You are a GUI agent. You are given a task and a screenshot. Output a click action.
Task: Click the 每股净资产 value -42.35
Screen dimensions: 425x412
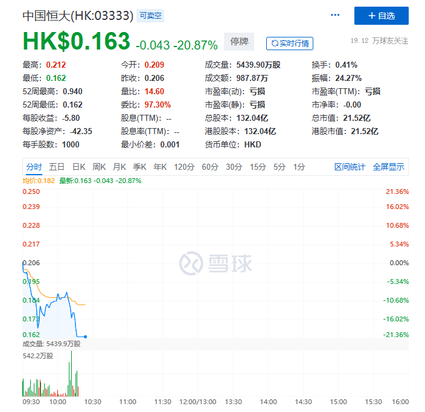(81, 131)
